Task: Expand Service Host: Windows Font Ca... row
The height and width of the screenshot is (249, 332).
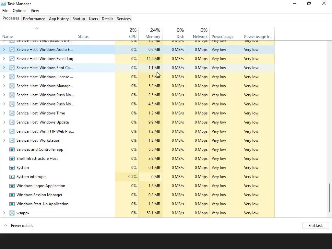Action: pos(4,68)
